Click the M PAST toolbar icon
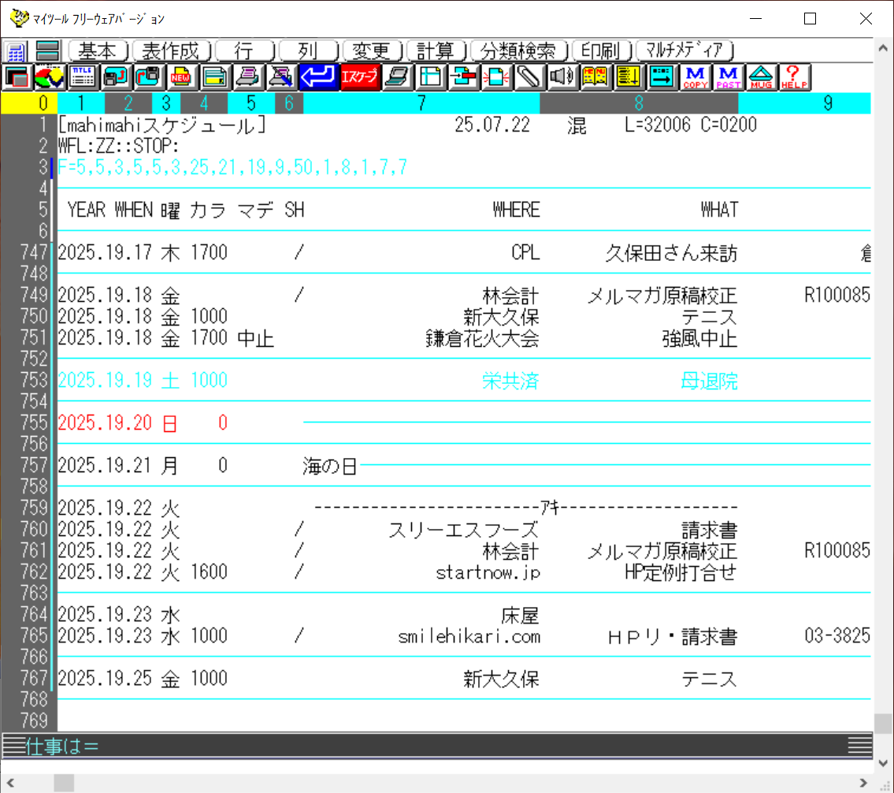 coord(729,76)
